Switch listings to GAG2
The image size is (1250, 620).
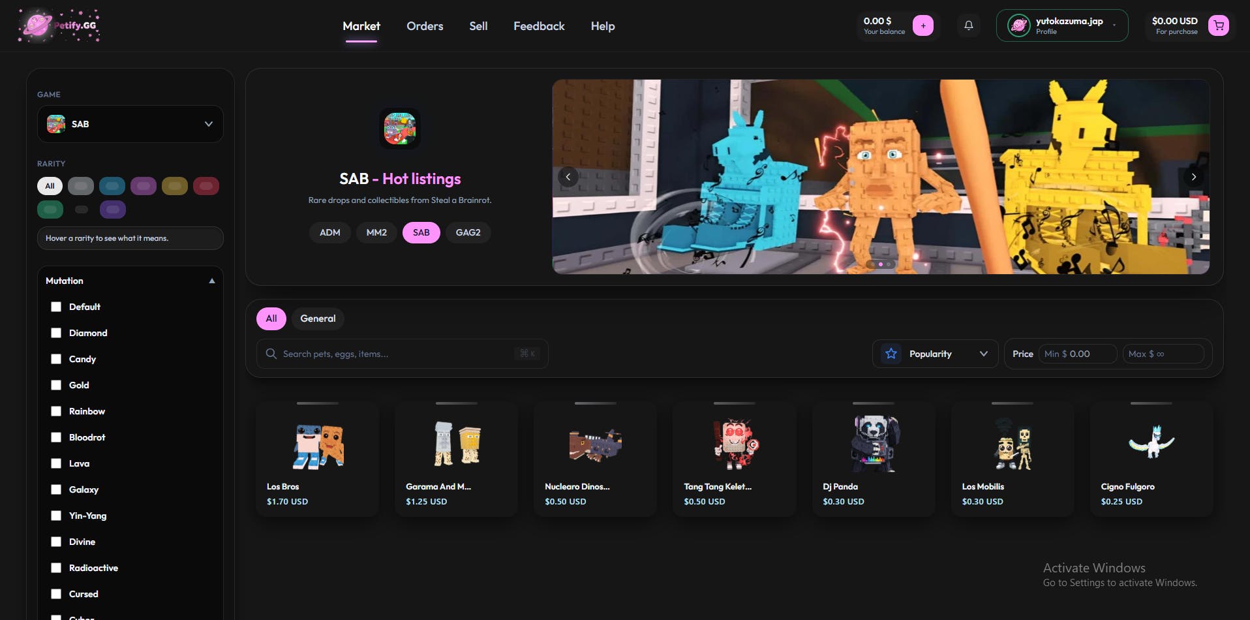pos(468,232)
